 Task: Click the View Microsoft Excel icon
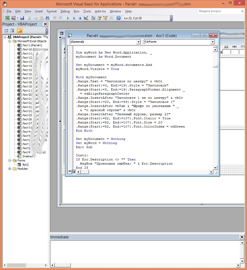coord(7,18)
